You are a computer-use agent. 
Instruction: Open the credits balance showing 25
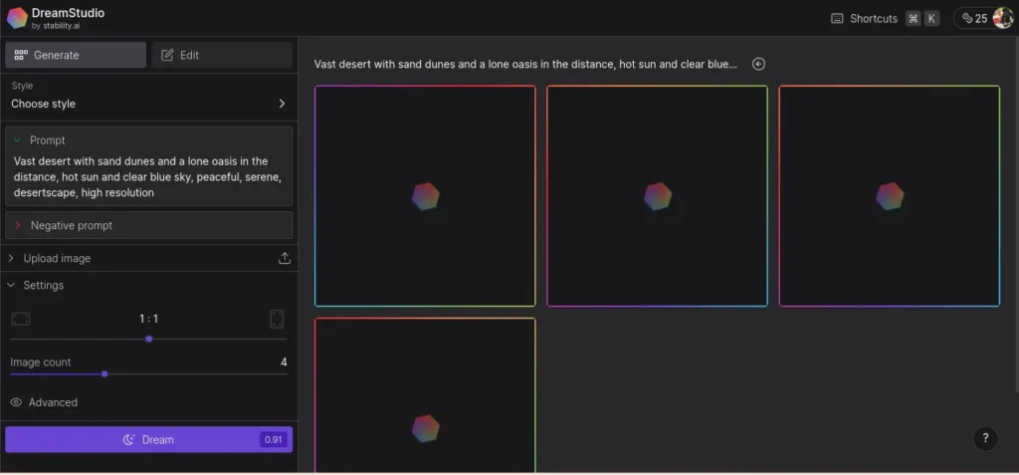coord(975,18)
